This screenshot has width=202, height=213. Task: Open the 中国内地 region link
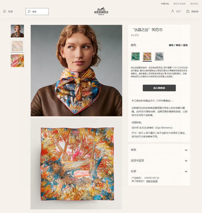(x=165, y=4)
